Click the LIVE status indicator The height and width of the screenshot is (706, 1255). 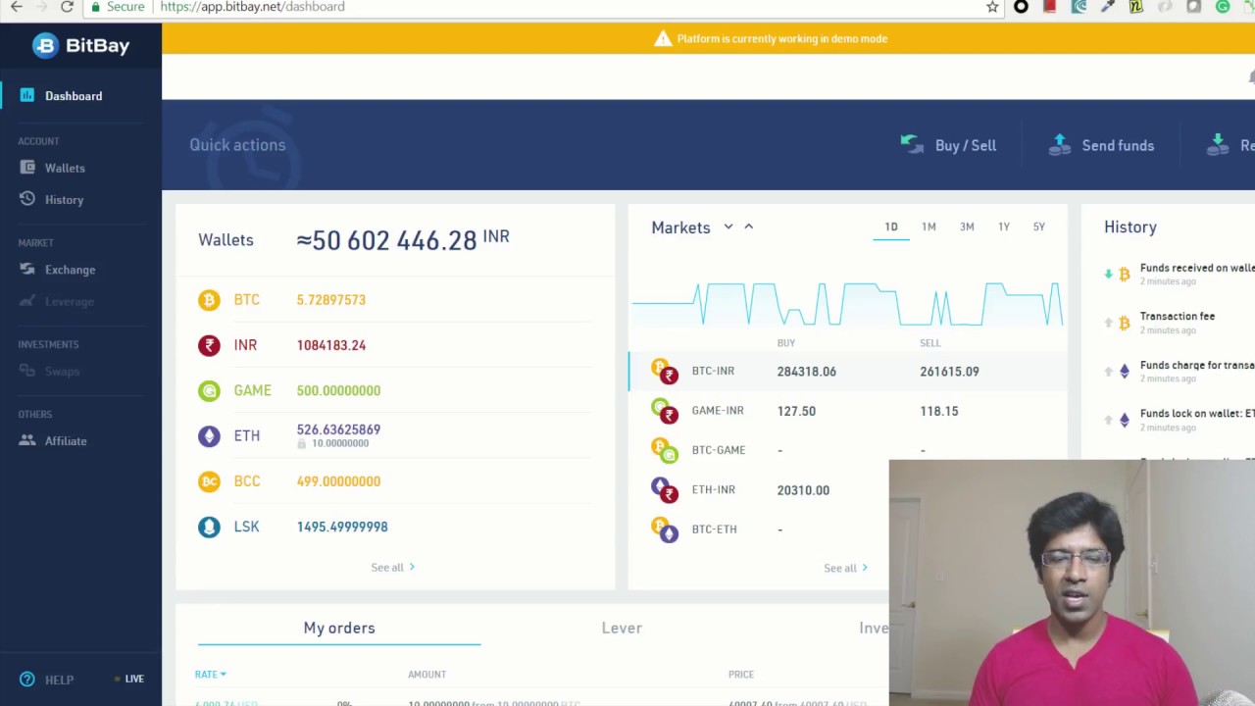click(x=129, y=679)
